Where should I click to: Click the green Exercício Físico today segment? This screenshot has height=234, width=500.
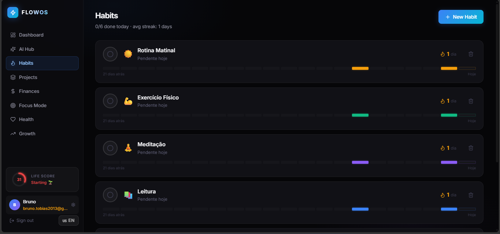[x=467, y=115]
